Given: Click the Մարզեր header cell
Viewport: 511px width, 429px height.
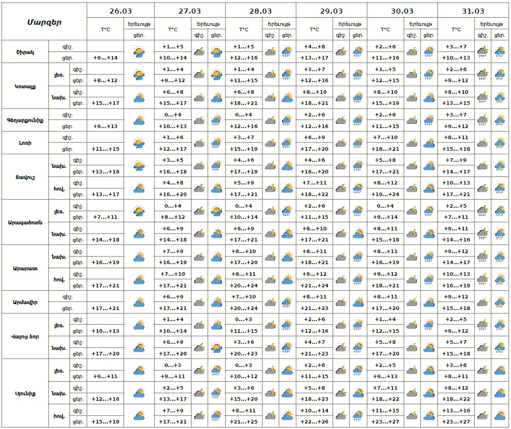Looking at the screenshot, I should tap(44, 22).
